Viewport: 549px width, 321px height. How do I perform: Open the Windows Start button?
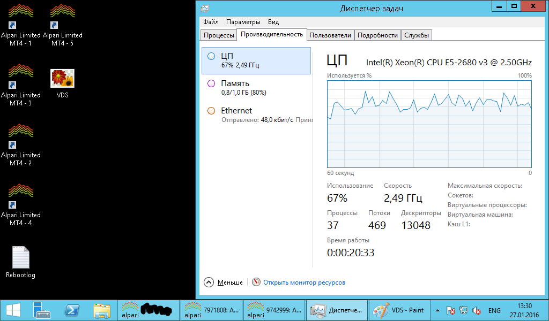13,310
